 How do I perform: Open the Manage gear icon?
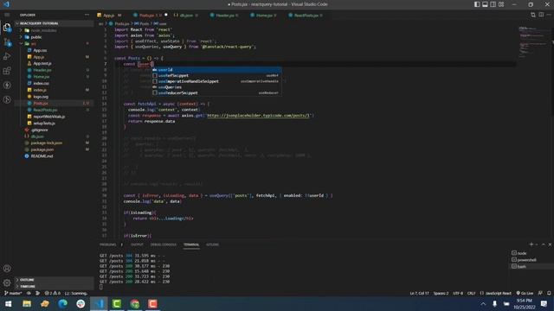coord(7,282)
